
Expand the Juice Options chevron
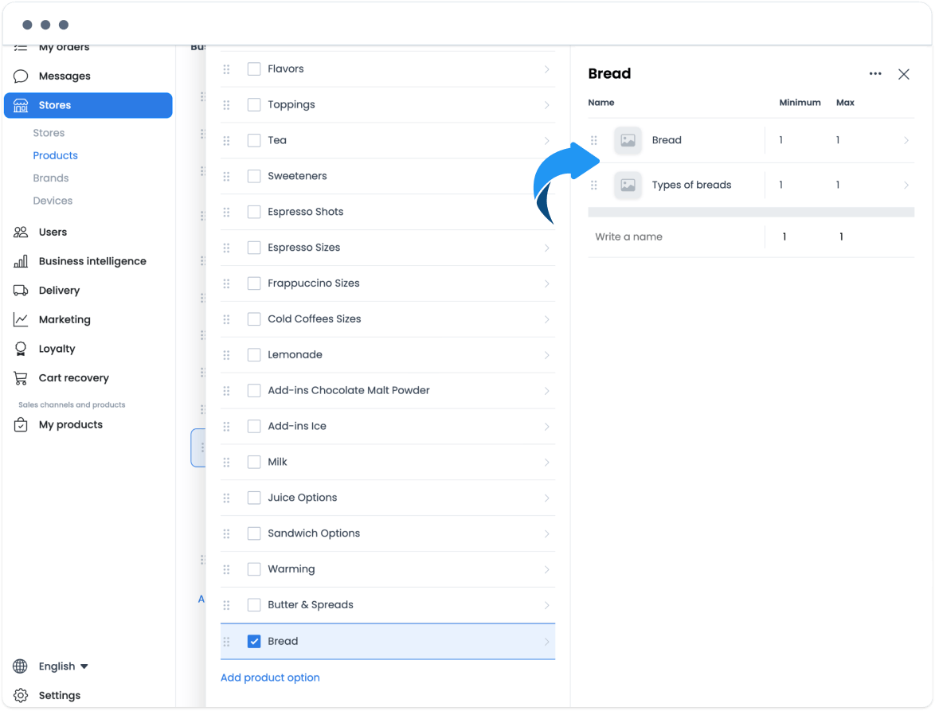pyautogui.click(x=547, y=499)
